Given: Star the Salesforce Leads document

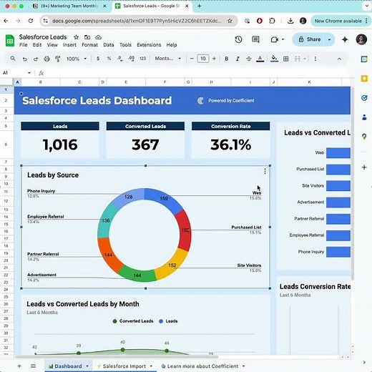Looking at the screenshot, I should [76, 37].
